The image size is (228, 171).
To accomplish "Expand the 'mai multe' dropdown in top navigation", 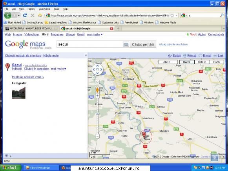I will click(x=95, y=35).
